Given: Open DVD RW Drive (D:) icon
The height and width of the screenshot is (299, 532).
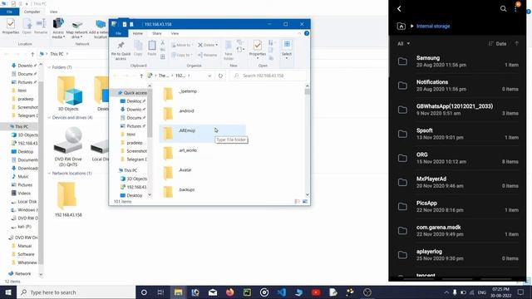Looking at the screenshot, I should (68, 146).
